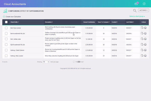Sort table by Last Edited column
This screenshot has width=151, height=101.
click(x=130, y=22)
